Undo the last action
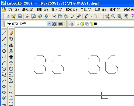The image size is (134, 106). coord(86,16)
